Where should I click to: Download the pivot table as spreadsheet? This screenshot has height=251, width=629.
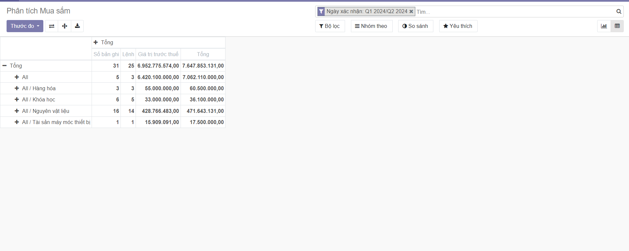77,26
